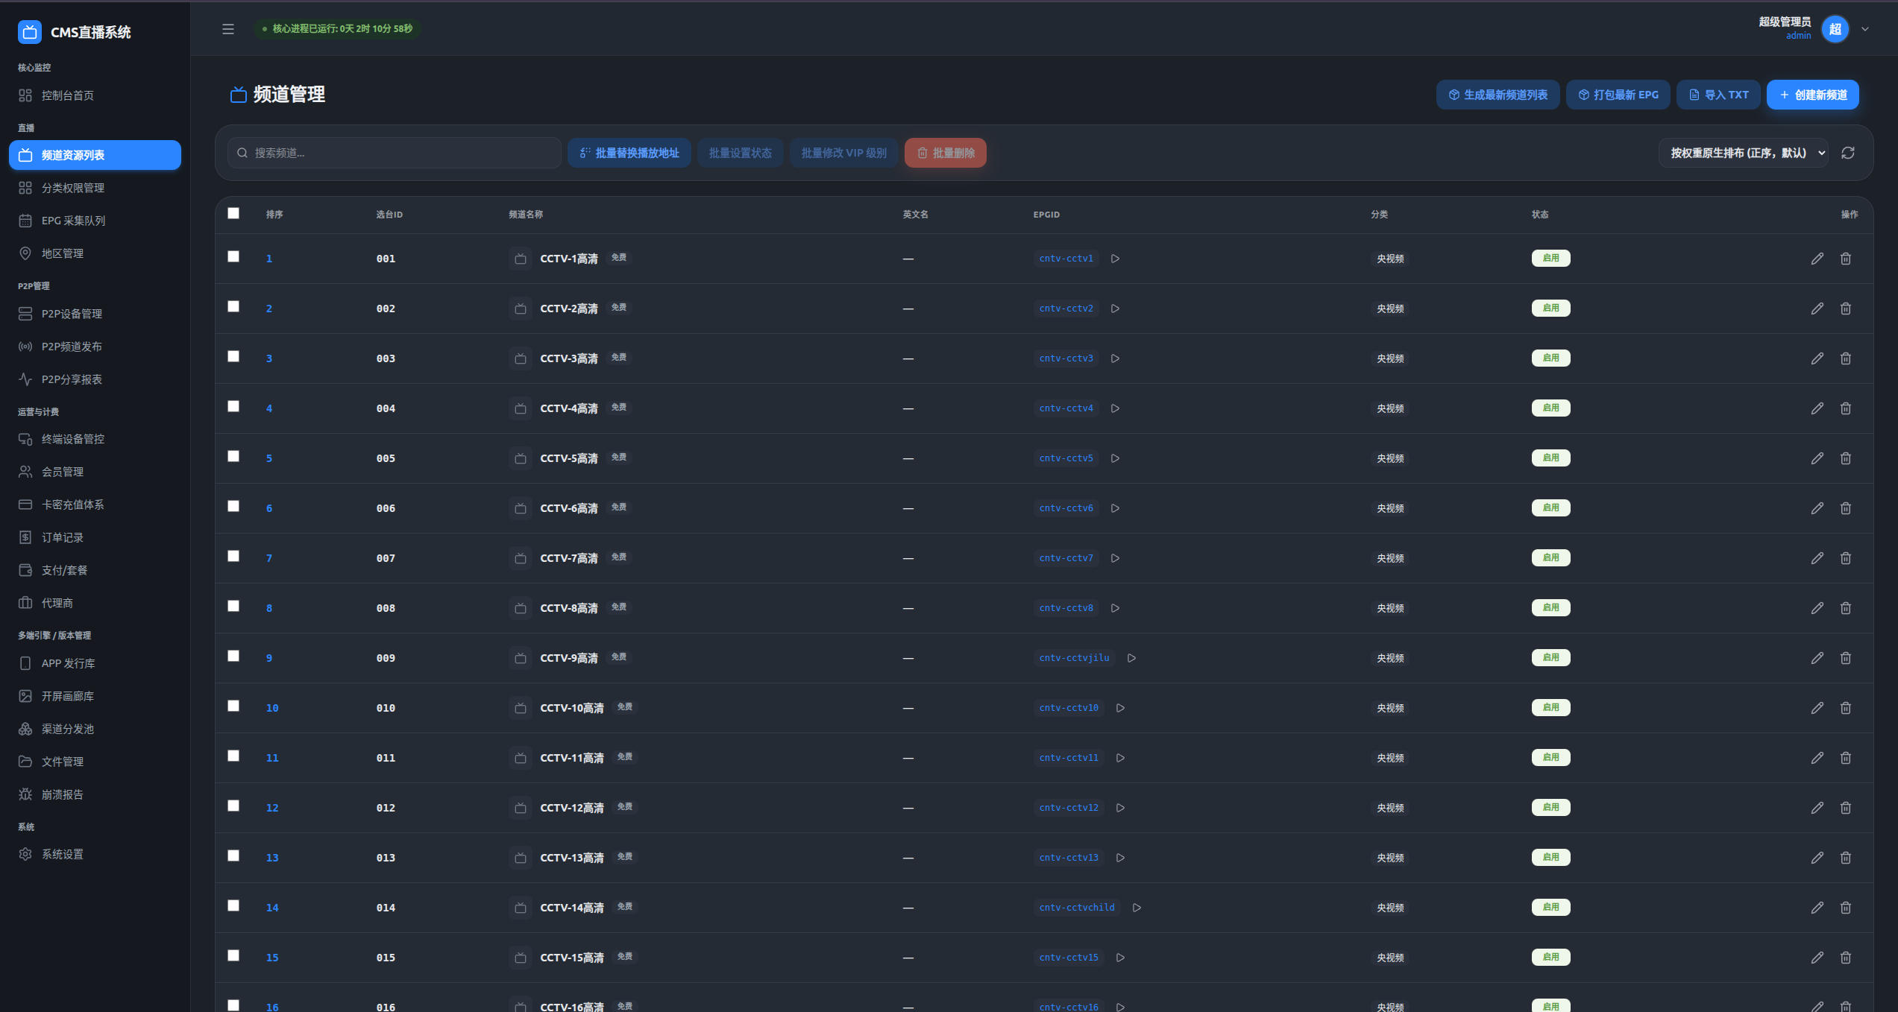
Task: Click the 创建新频道 button
Action: 1813,95
